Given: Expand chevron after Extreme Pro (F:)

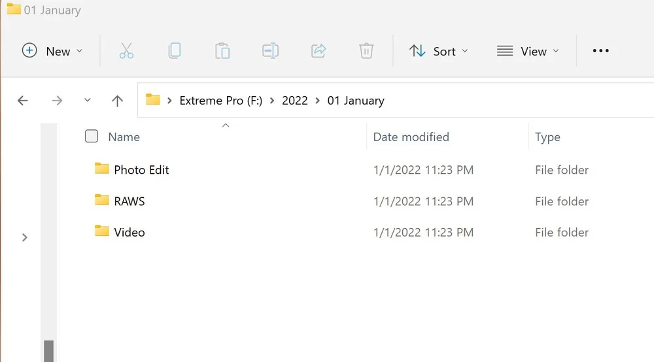Looking at the screenshot, I should pos(272,101).
